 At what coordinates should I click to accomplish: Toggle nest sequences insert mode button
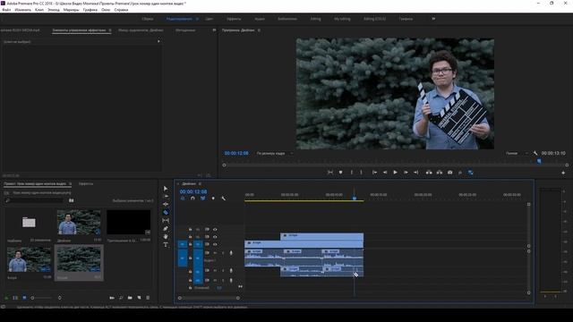tap(183, 199)
